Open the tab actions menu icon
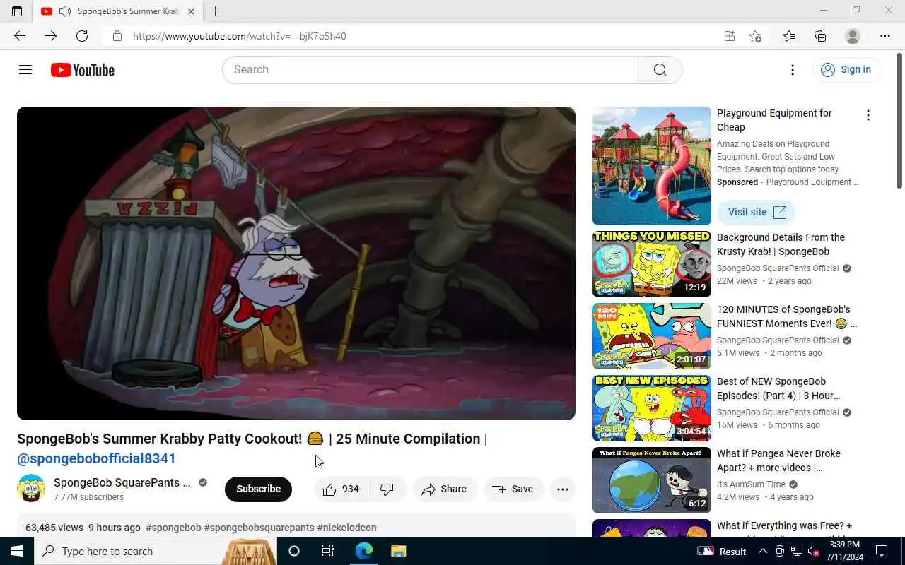 [x=17, y=11]
